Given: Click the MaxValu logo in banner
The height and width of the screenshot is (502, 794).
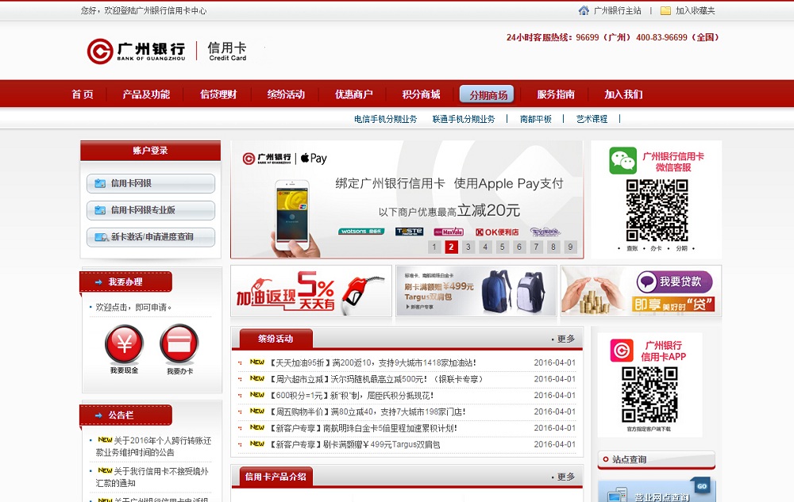Looking at the screenshot, I should [x=449, y=232].
